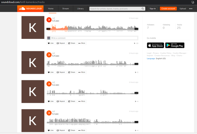Play the 5.5.aac track
Screen dimensions: 197x134
(49, 20)
